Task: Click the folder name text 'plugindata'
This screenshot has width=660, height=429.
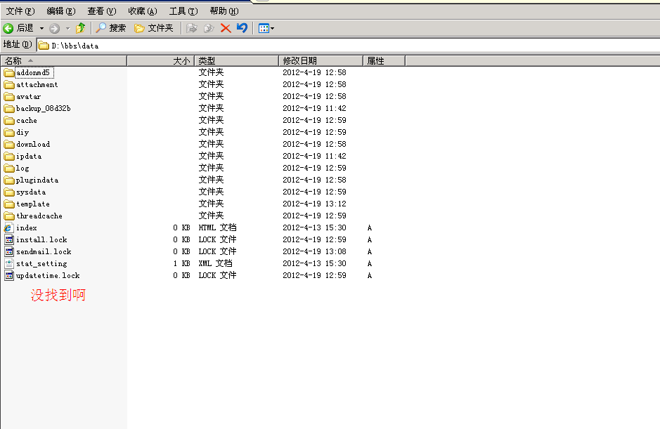Action: pyautogui.click(x=37, y=180)
